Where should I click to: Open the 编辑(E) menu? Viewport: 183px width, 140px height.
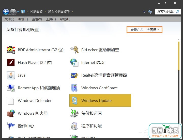coord(23,19)
